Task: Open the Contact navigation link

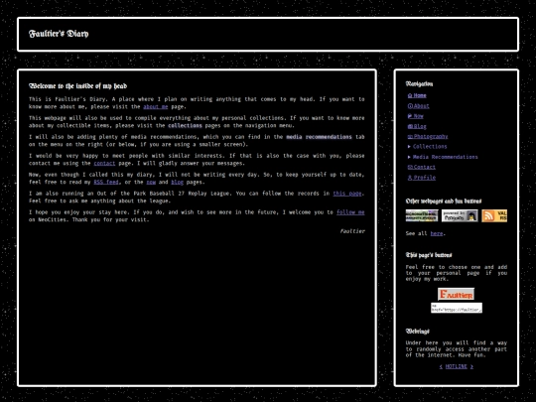Action: pos(422,167)
